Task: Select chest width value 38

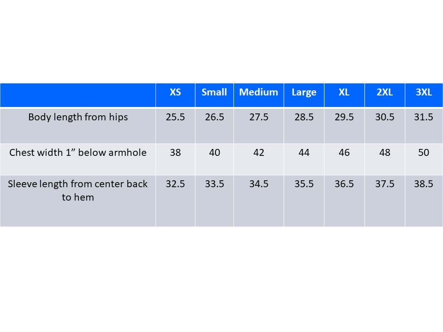Action: tap(175, 153)
